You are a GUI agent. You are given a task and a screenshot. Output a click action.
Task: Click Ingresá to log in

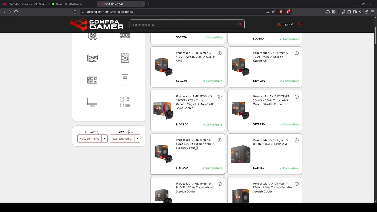pyautogui.click(x=285, y=24)
